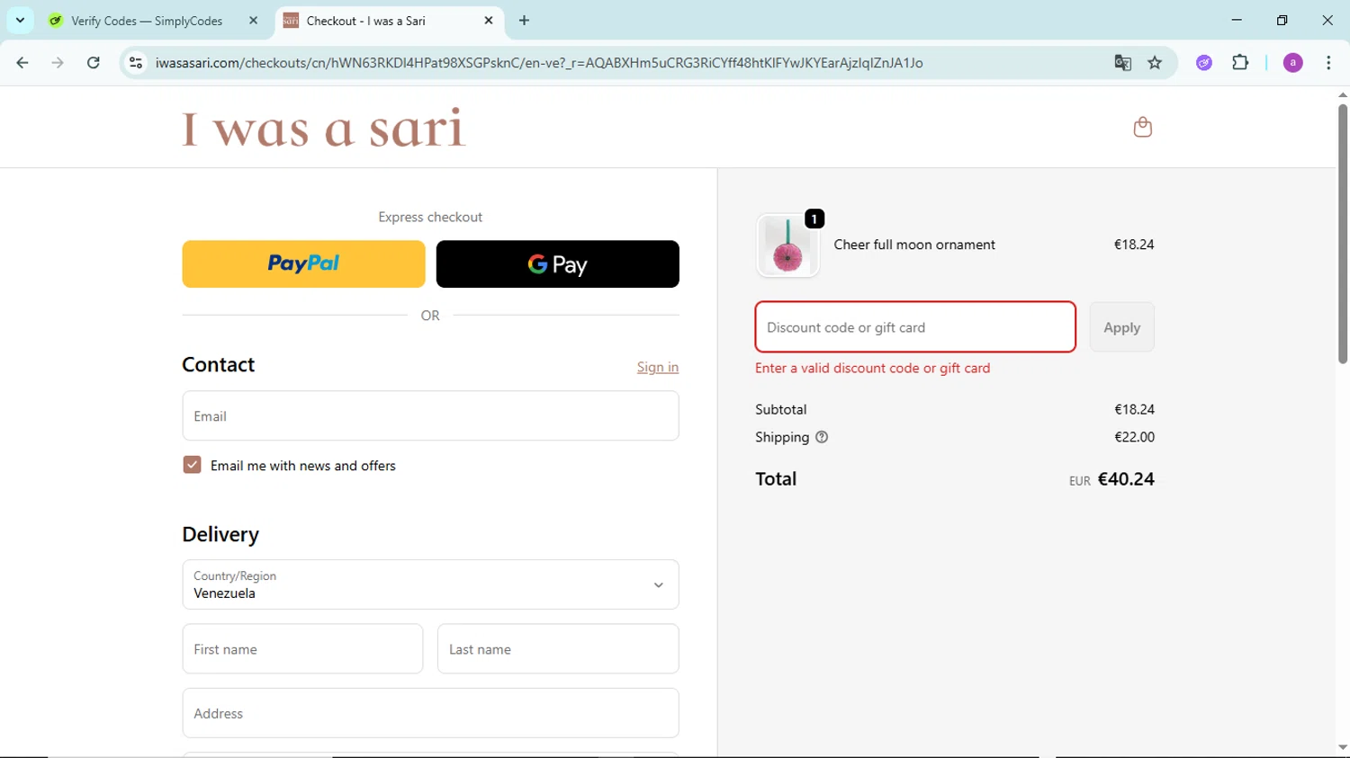Screen dimensions: 1350x758
Task: Pay with the Google Pay button
Action: [557, 263]
